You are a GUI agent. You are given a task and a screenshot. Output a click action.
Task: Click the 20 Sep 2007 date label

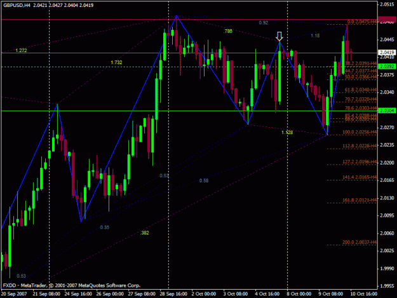[14, 294]
